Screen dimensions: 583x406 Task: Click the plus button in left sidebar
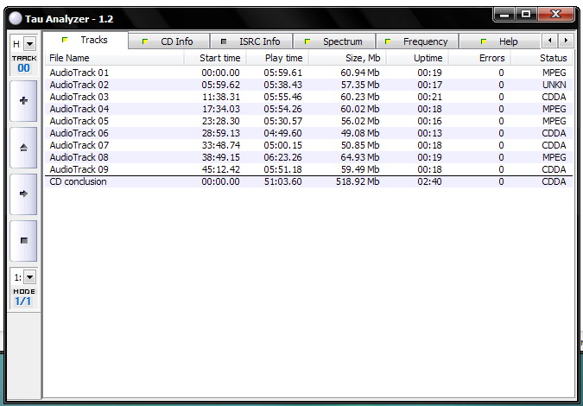(x=23, y=101)
